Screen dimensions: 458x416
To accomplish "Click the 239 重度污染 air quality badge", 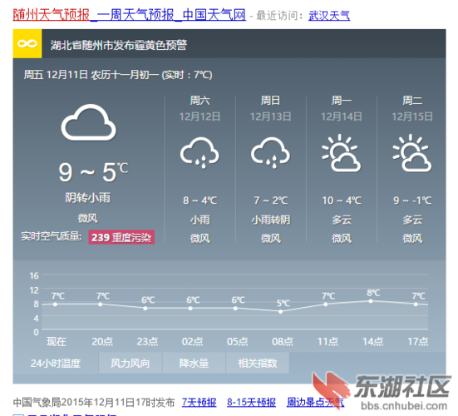I will 121,237.
